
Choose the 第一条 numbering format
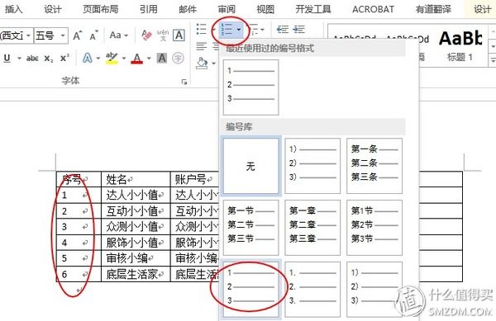pos(374,166)
